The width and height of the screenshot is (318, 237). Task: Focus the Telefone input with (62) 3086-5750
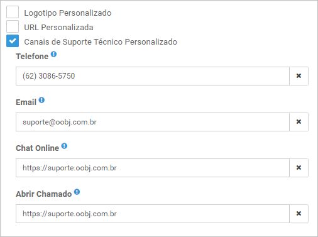coord(153,76)
